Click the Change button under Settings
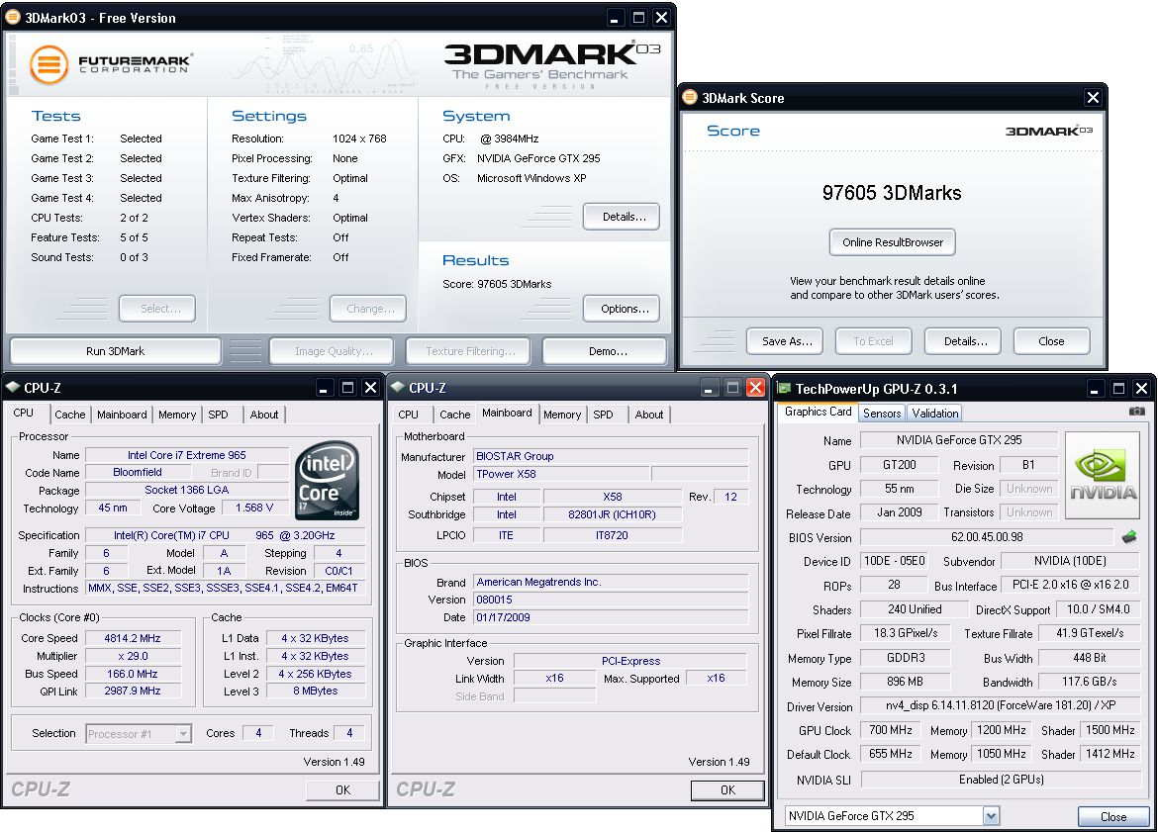Screen dimensions: 1158x832 (x=368, y=309)
